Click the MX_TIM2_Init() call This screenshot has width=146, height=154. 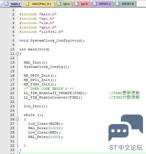40,84
